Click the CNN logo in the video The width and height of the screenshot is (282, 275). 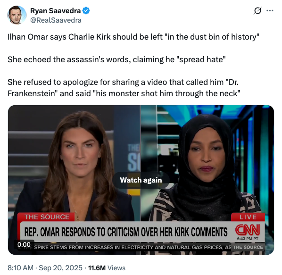[248, 230]
